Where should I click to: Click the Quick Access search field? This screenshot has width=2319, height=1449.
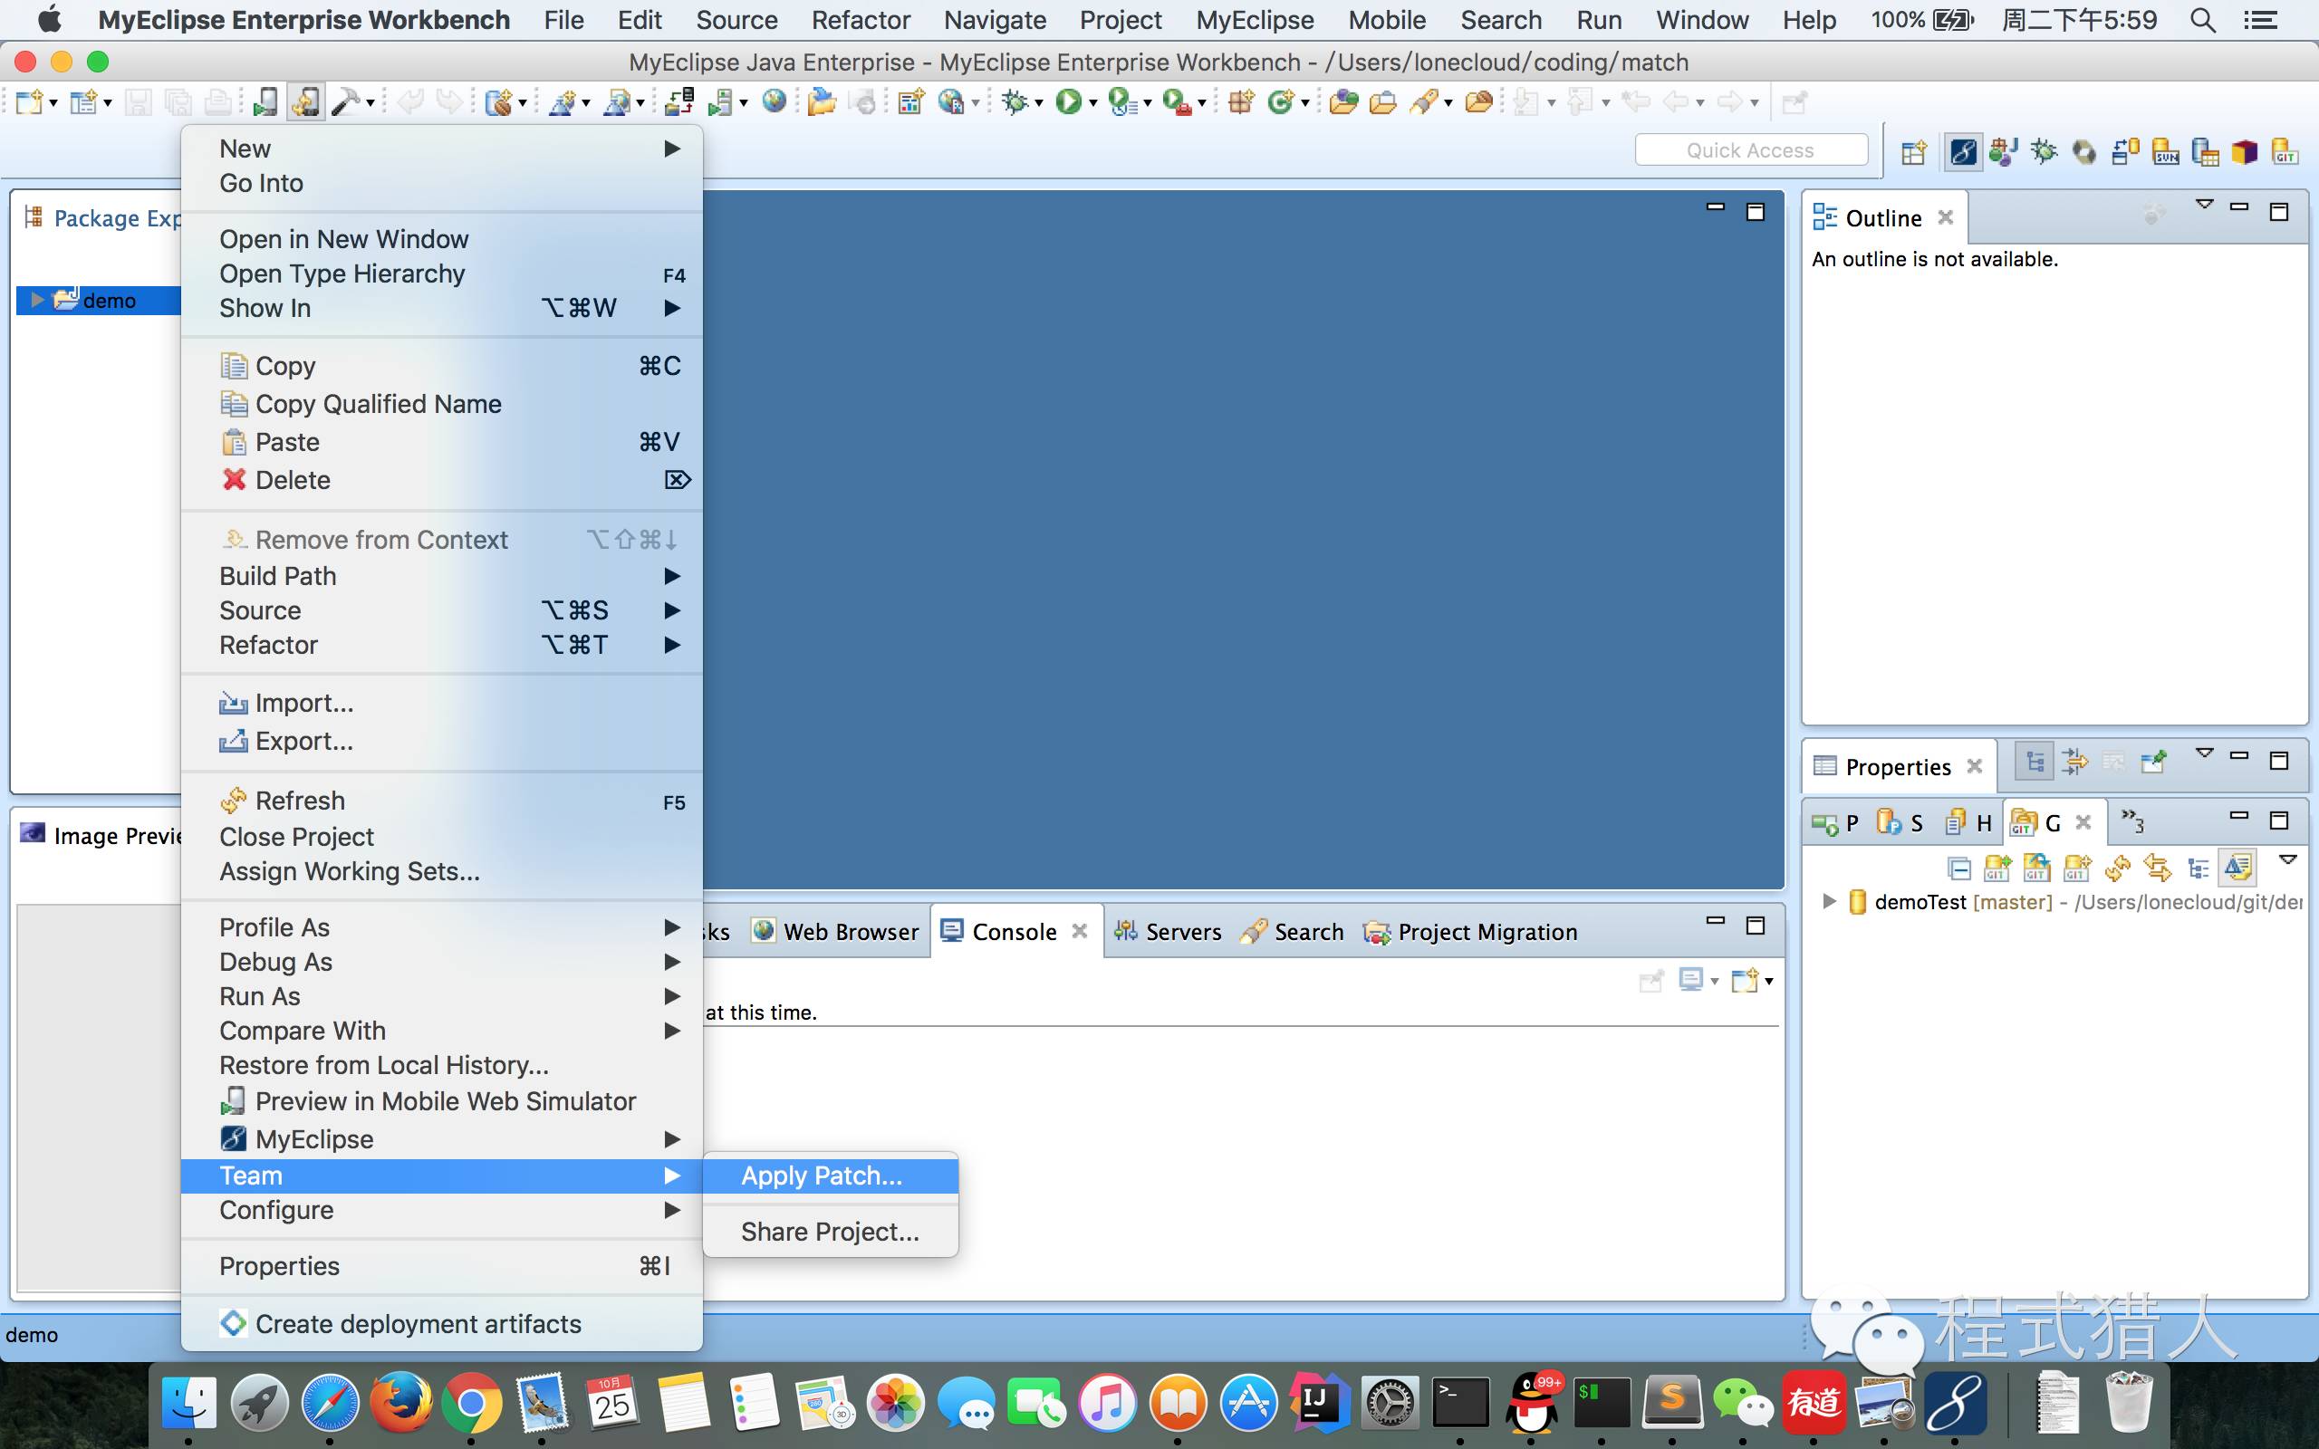(1750, 150)
